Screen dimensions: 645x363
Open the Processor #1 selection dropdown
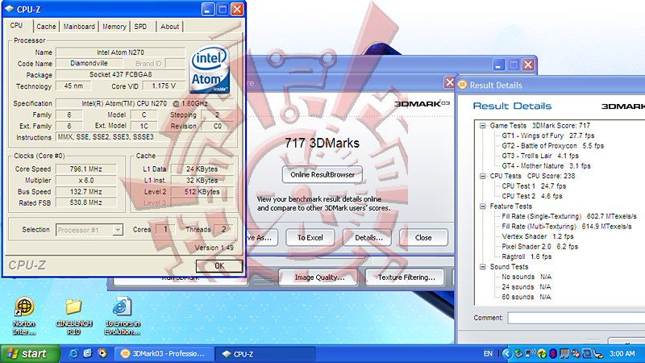pyautogui.click(x=118, y=230)
